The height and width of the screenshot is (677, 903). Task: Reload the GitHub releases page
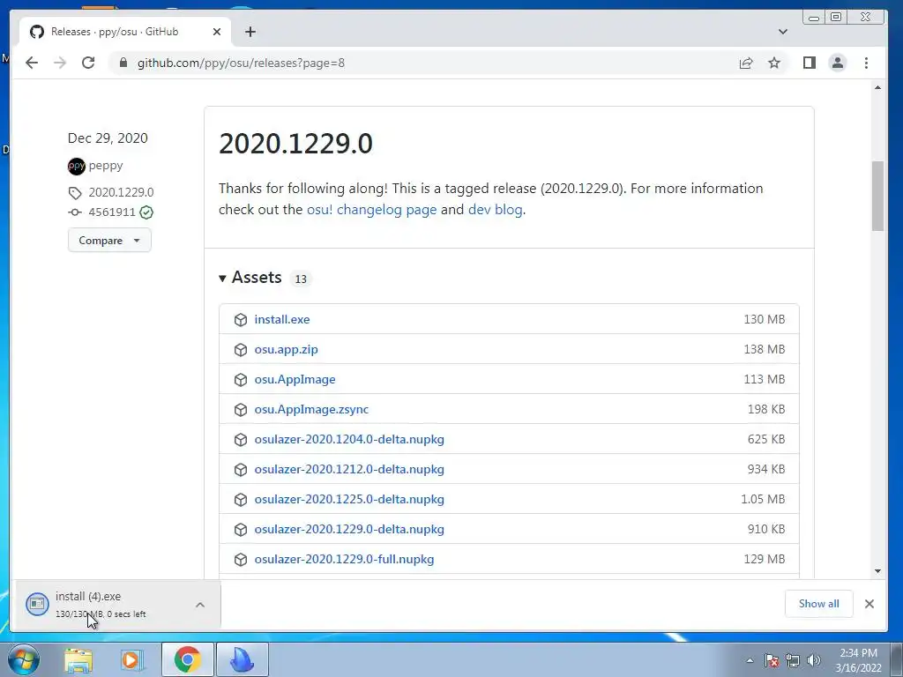click(88, 63)
